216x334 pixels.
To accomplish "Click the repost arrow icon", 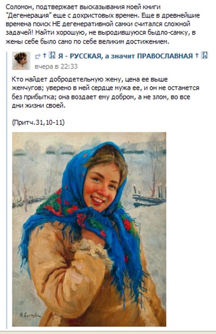I will pos(38,57).
